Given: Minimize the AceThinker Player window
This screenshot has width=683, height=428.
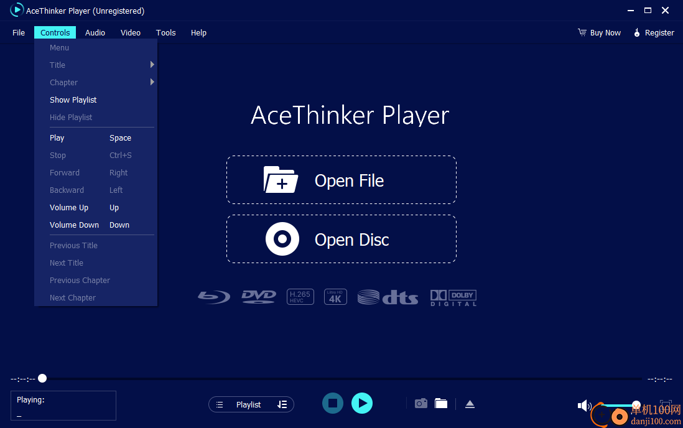Looking at the screenshot, I should pos(630,11).
